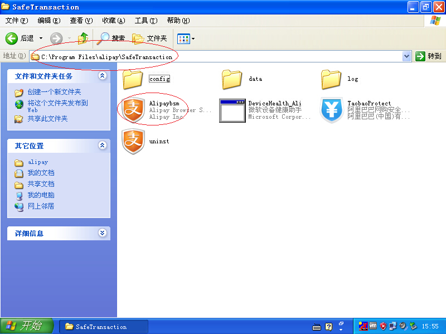Toggle the Folders (文件夹) pane button
The image size is (446, 334).
click(x=150, y=38)
